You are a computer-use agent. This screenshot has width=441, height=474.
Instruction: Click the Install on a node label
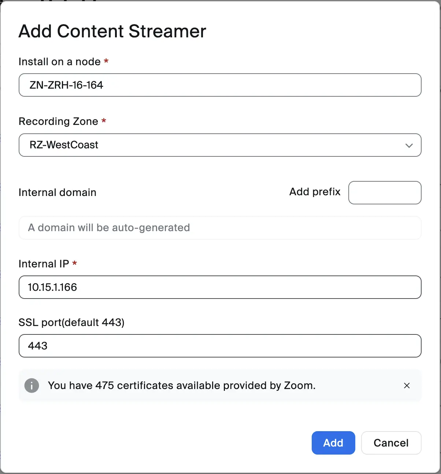pyautogui.click(x=59, y=62)
